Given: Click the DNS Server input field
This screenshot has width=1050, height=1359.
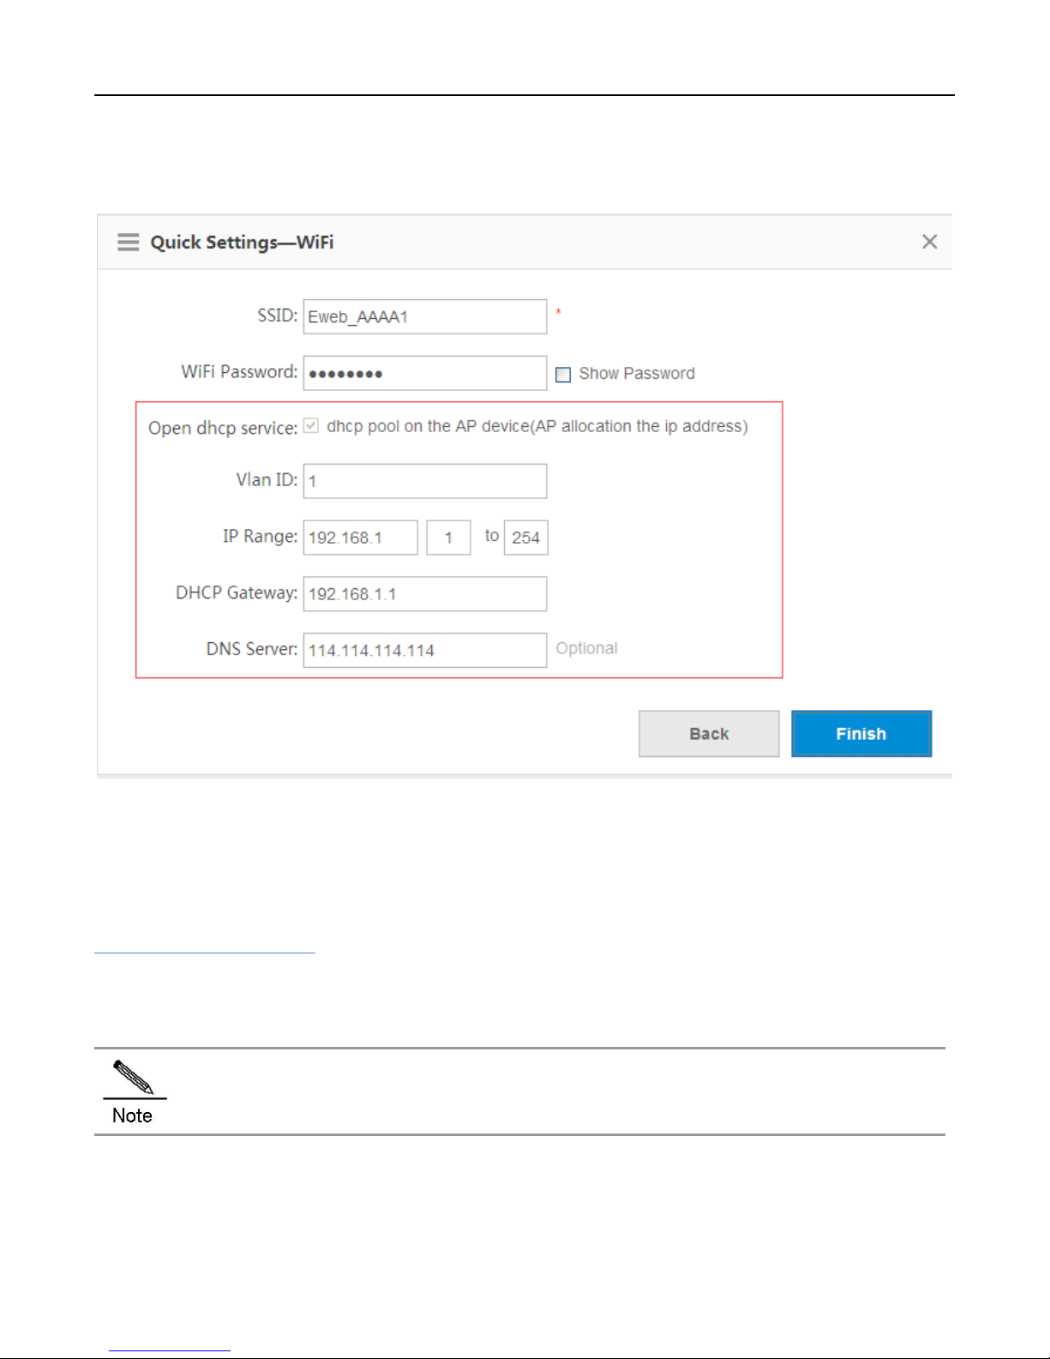Looking at the screenshot, I should point(425,650).
